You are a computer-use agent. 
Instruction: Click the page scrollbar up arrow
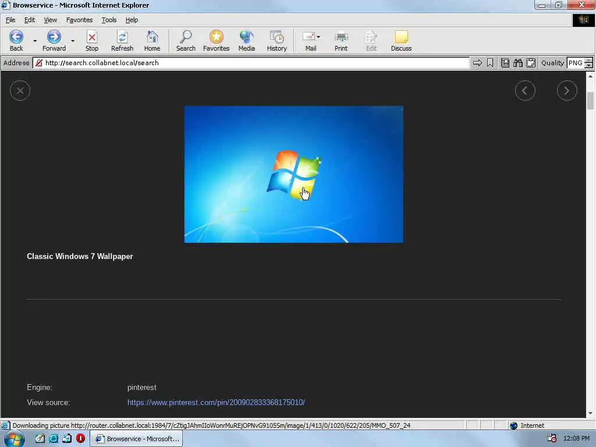[590, 76]
